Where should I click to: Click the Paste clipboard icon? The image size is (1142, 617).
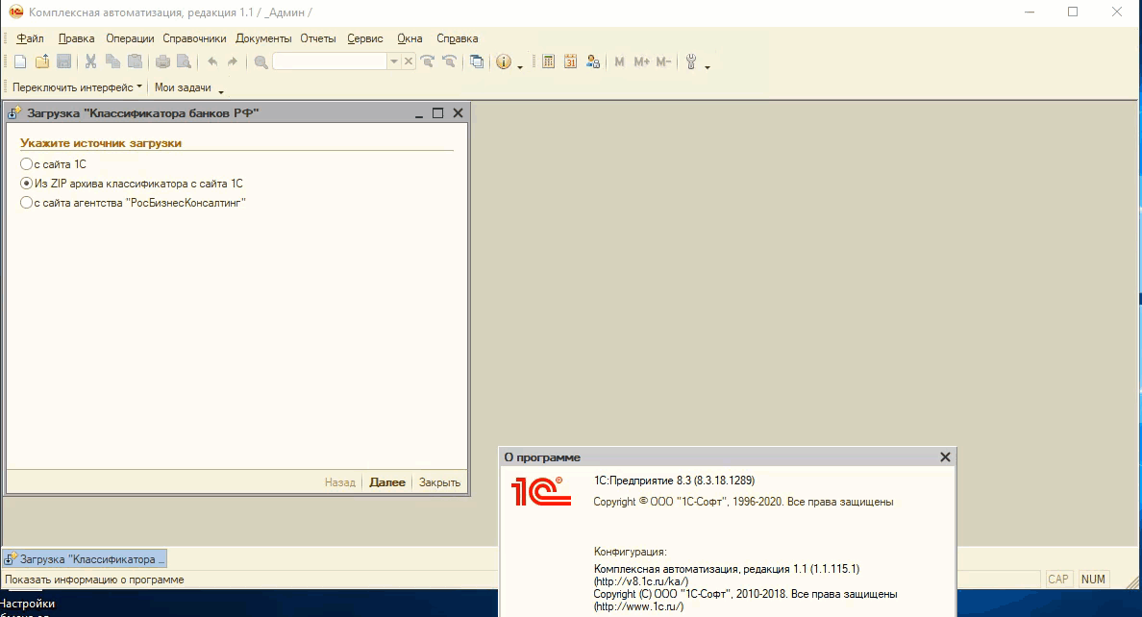135,62
